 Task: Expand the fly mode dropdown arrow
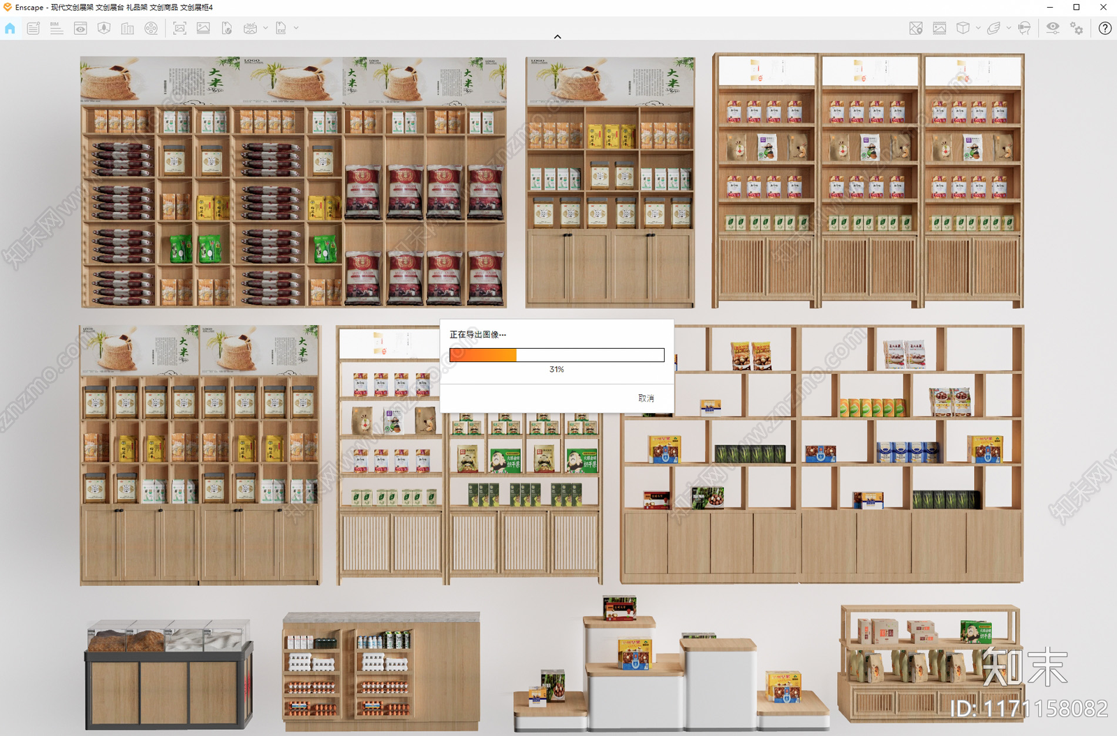(x=1009, y=29)
